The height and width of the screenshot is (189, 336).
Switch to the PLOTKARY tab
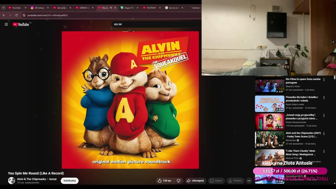click(151, 8)
